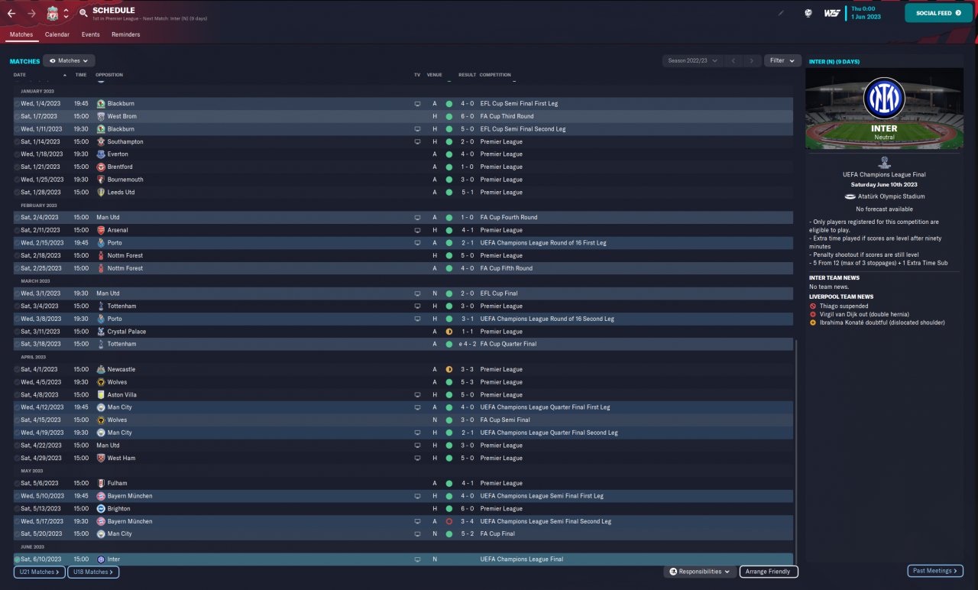978x590 pixels.
Task: Click the pencil edit icon in header
Action: pyautogui.click(x=780, y=13)
